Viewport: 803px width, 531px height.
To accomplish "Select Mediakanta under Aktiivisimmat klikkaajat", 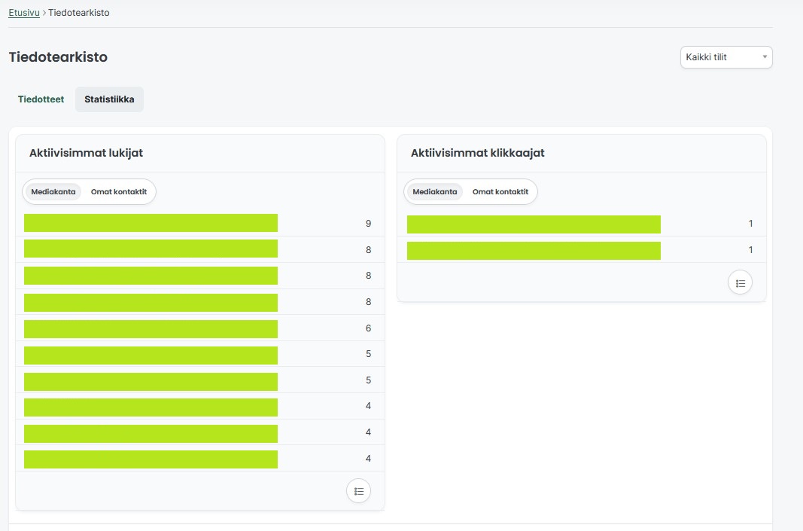I will pos(435,192).
